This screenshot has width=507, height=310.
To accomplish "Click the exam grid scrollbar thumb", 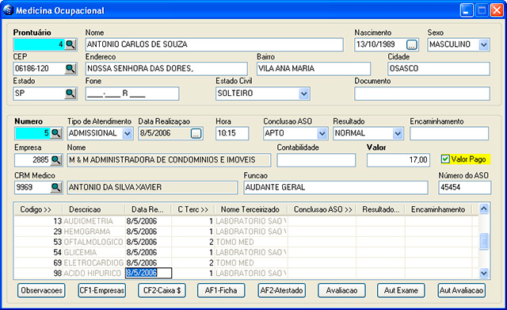I will [484, 241].
